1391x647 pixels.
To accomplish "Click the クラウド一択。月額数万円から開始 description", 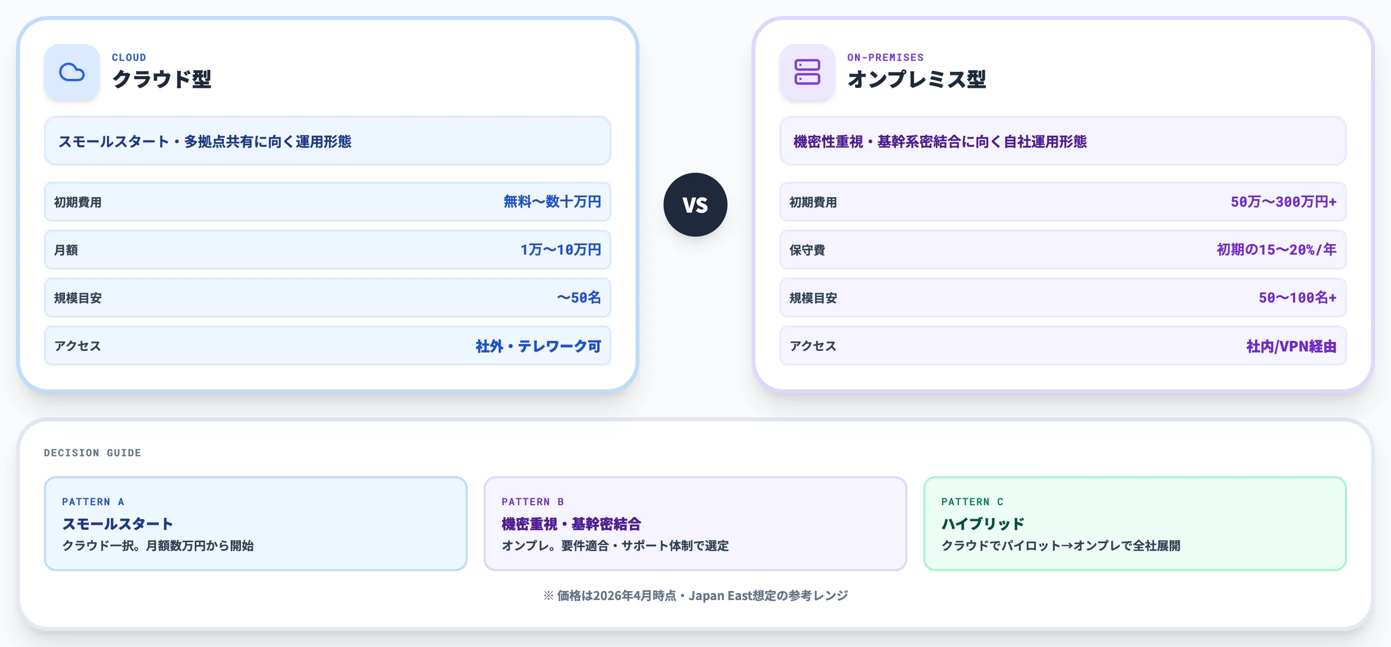I will (x=158, y=546).
